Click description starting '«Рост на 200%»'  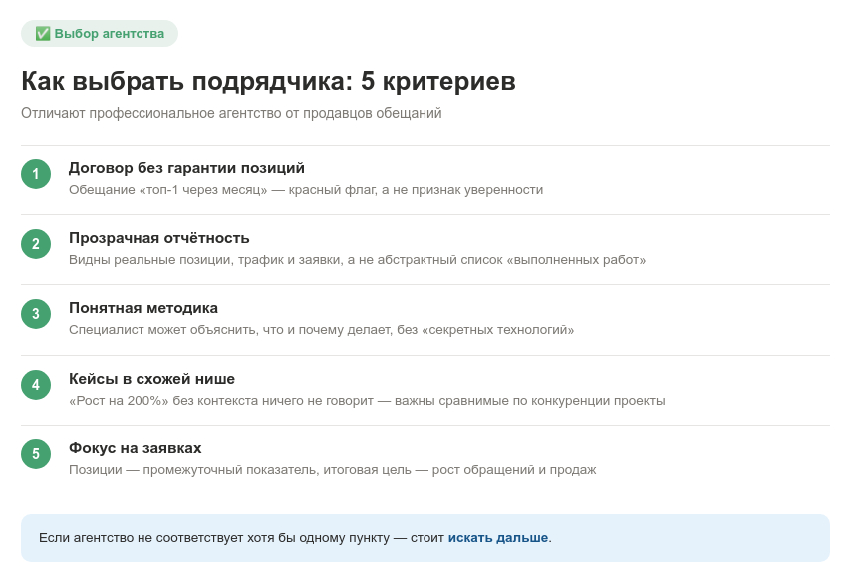click(367, 401)
